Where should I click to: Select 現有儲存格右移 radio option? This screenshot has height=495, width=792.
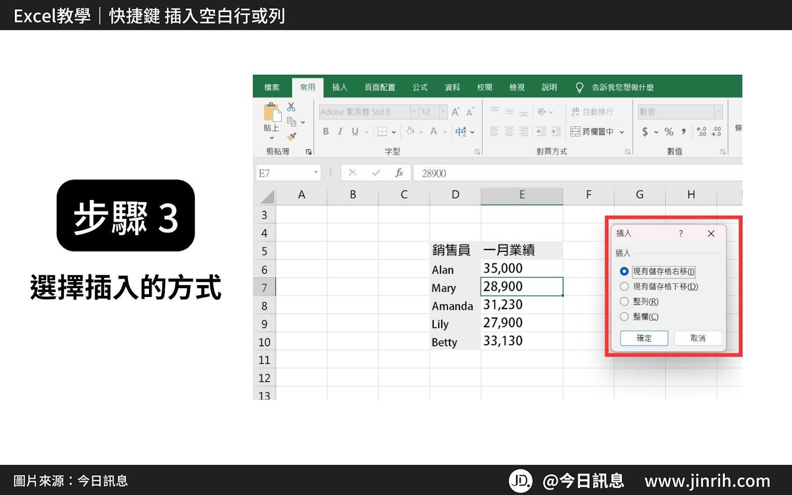pyautogui.click(x=624, y=271)
